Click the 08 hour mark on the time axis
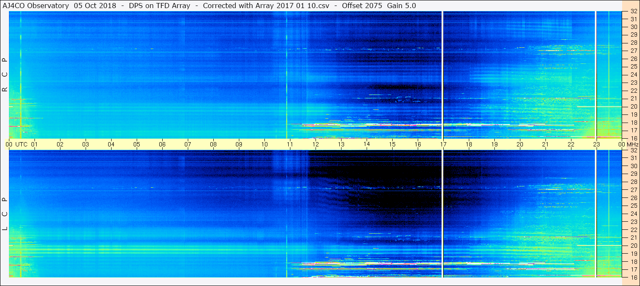Screen dimensions: 640x286 coord(213,144)
